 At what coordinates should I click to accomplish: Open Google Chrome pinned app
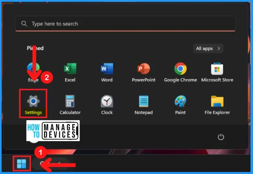coord(180,72)
